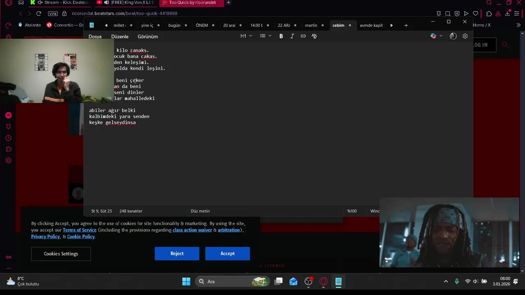Open Convertio bookmark
This screenshot has height=295, width=525.
[x=66, y=25]
